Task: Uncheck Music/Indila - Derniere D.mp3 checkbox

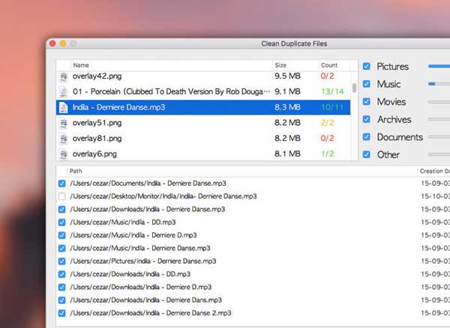Action: (61, 235)
